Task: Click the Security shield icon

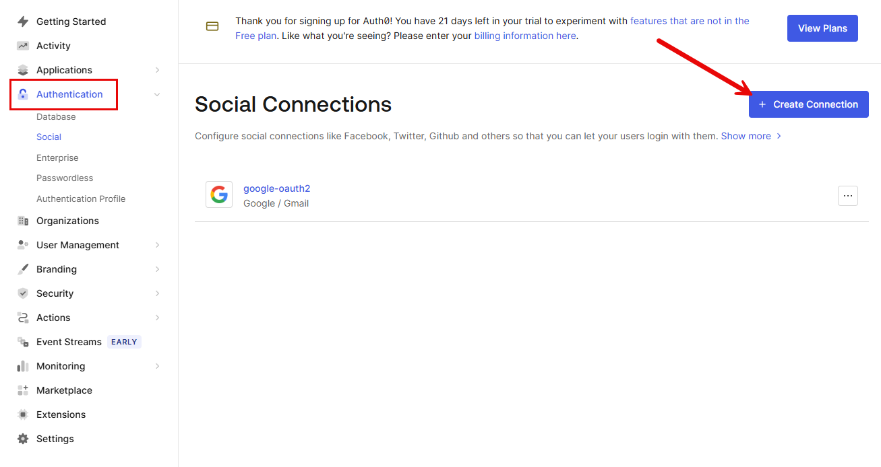Action: pos(23,293)
